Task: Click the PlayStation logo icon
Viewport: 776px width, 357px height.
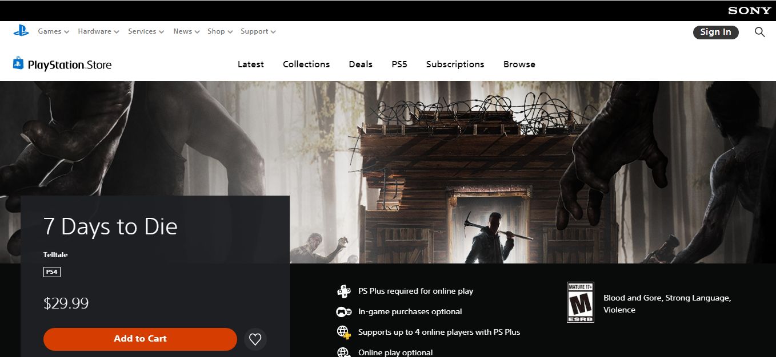Action: 21,31
